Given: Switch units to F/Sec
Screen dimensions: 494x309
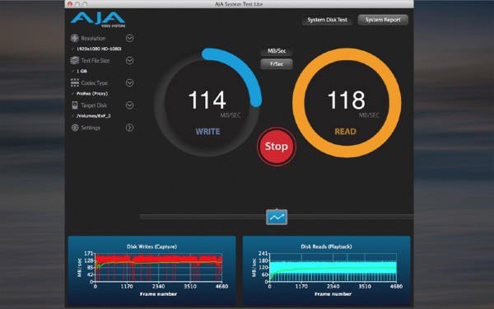Looking at the screenshot, I should point(277,63).
